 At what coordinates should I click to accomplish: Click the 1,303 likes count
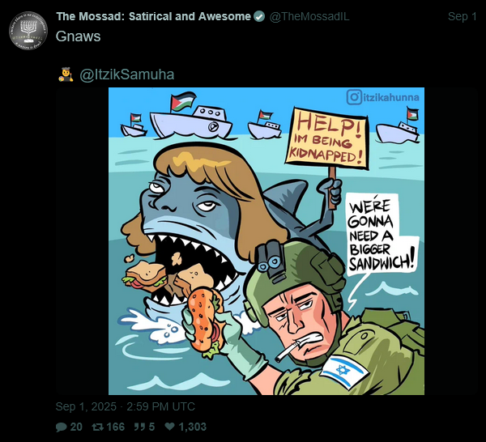pos(193,427)
